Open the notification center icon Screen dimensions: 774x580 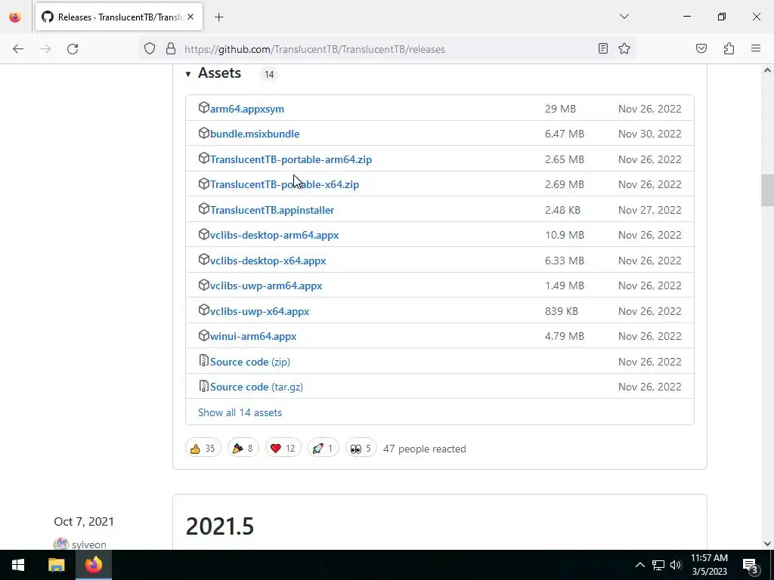point(751,566)
